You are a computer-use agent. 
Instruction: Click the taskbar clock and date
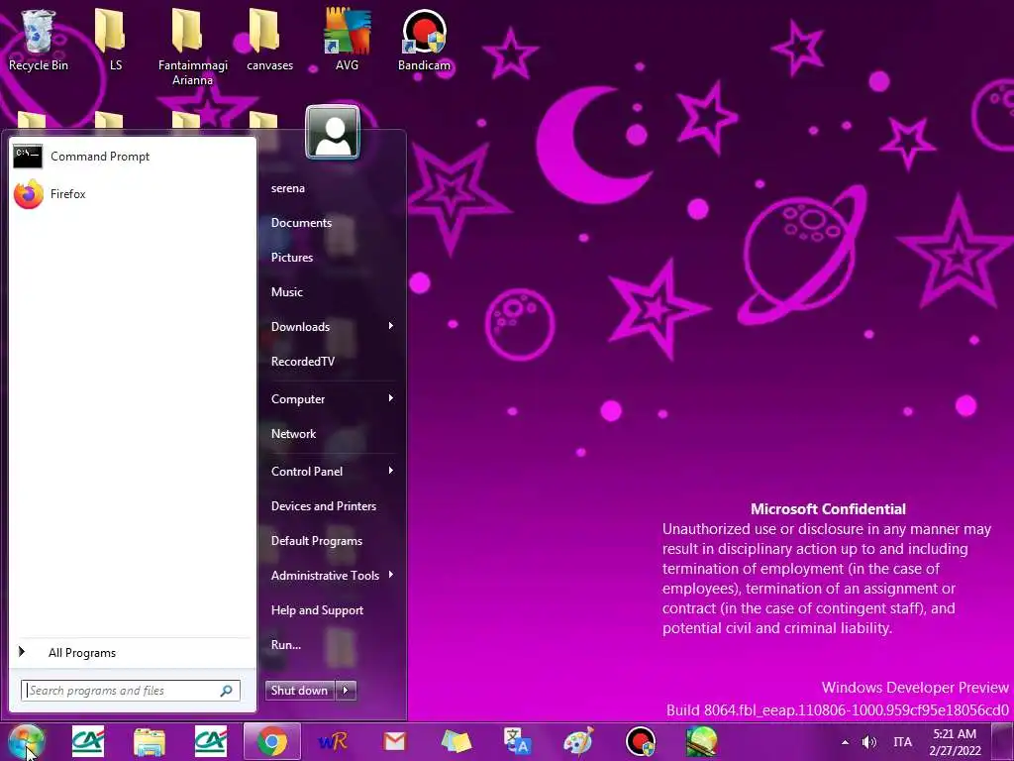point(956,742)
